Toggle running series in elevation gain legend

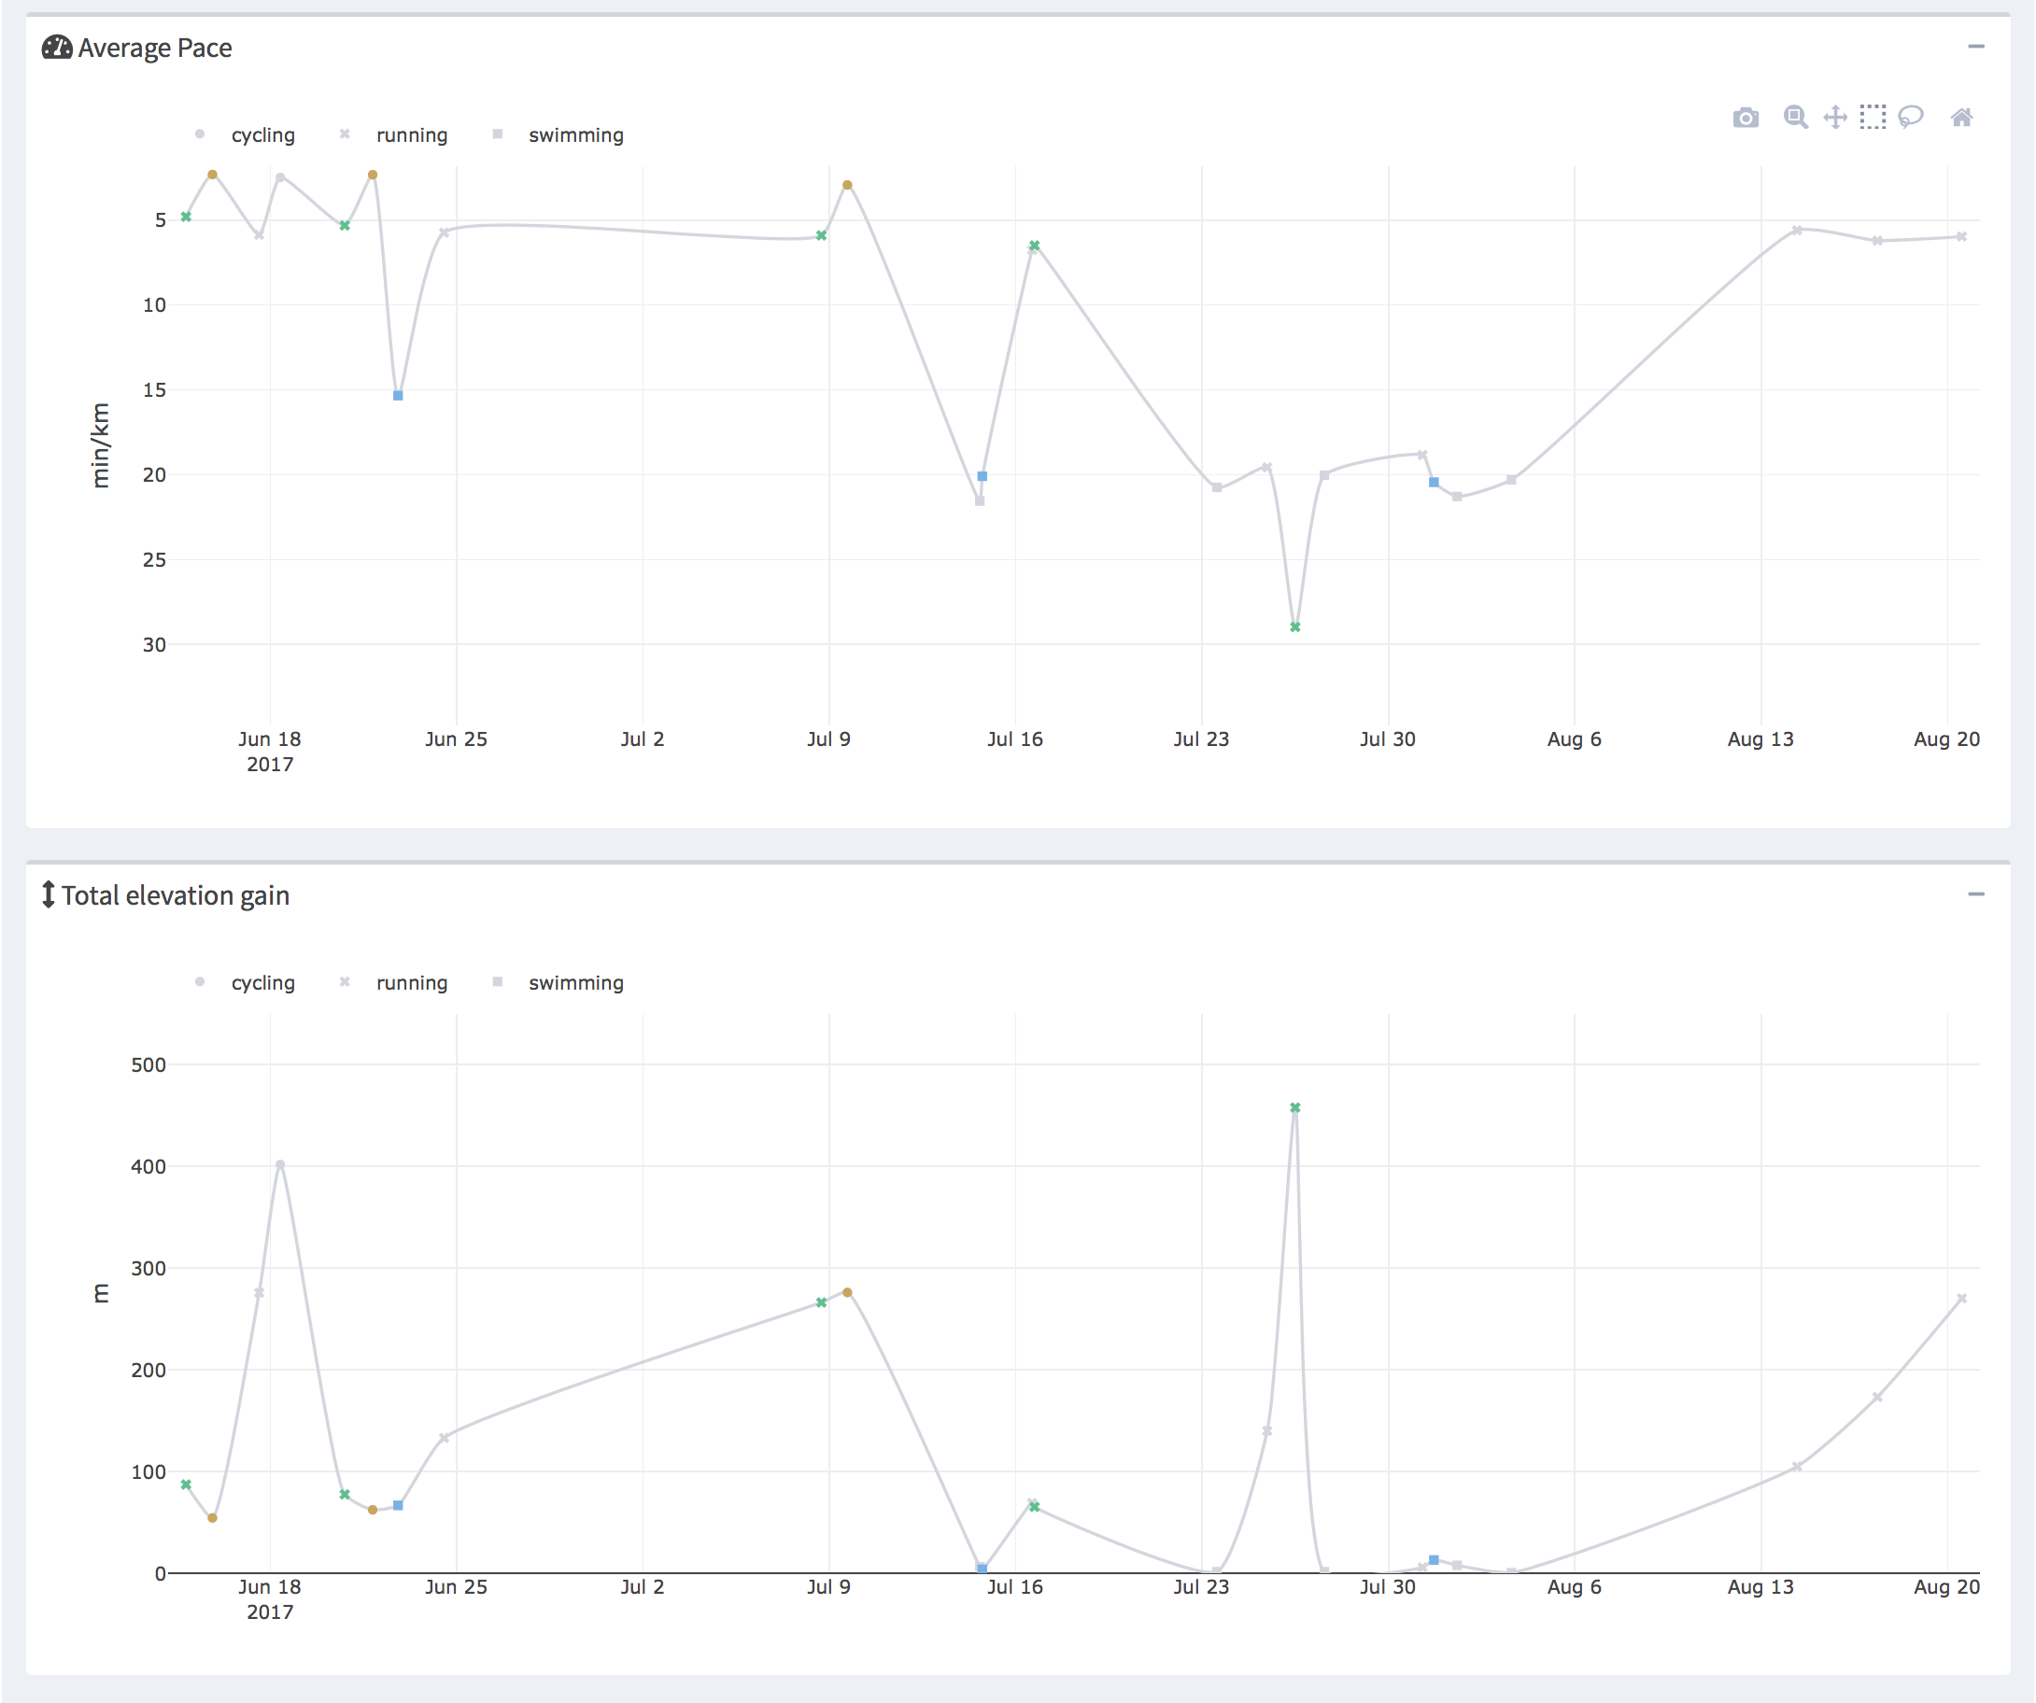(x=411, y=982)
